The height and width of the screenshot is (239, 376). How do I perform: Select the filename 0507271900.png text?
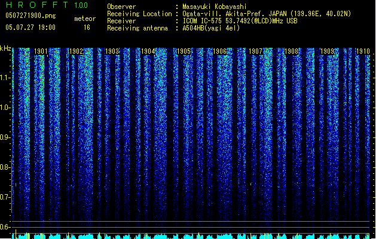[x=30, y=16]
